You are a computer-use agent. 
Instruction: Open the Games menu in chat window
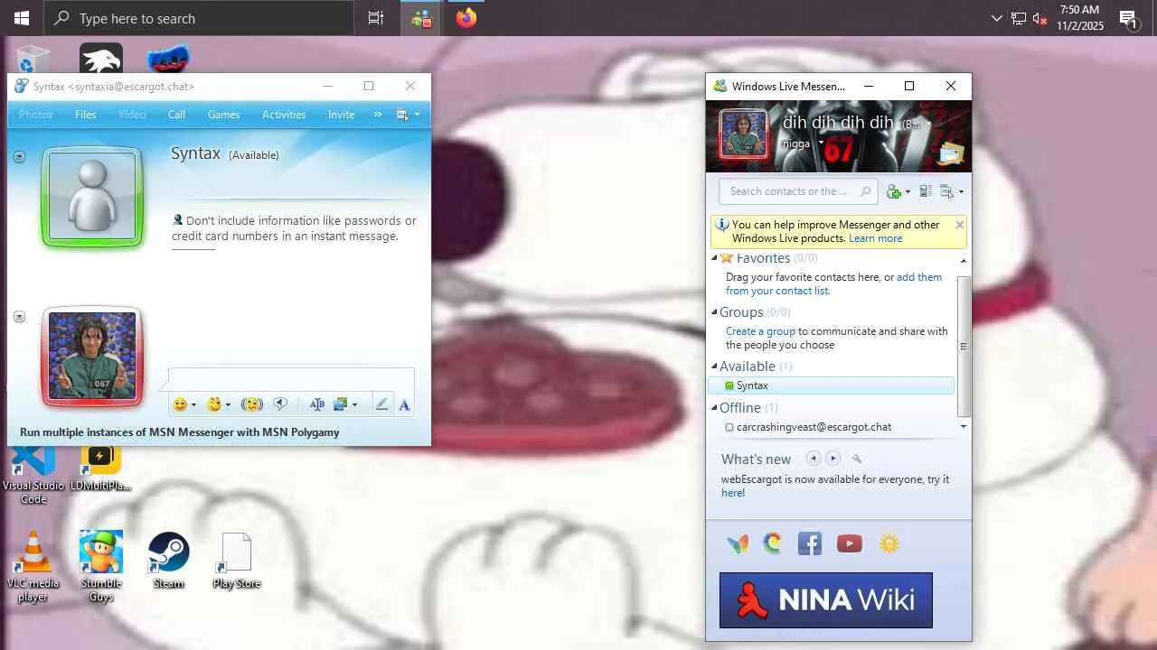coord(223,115)
